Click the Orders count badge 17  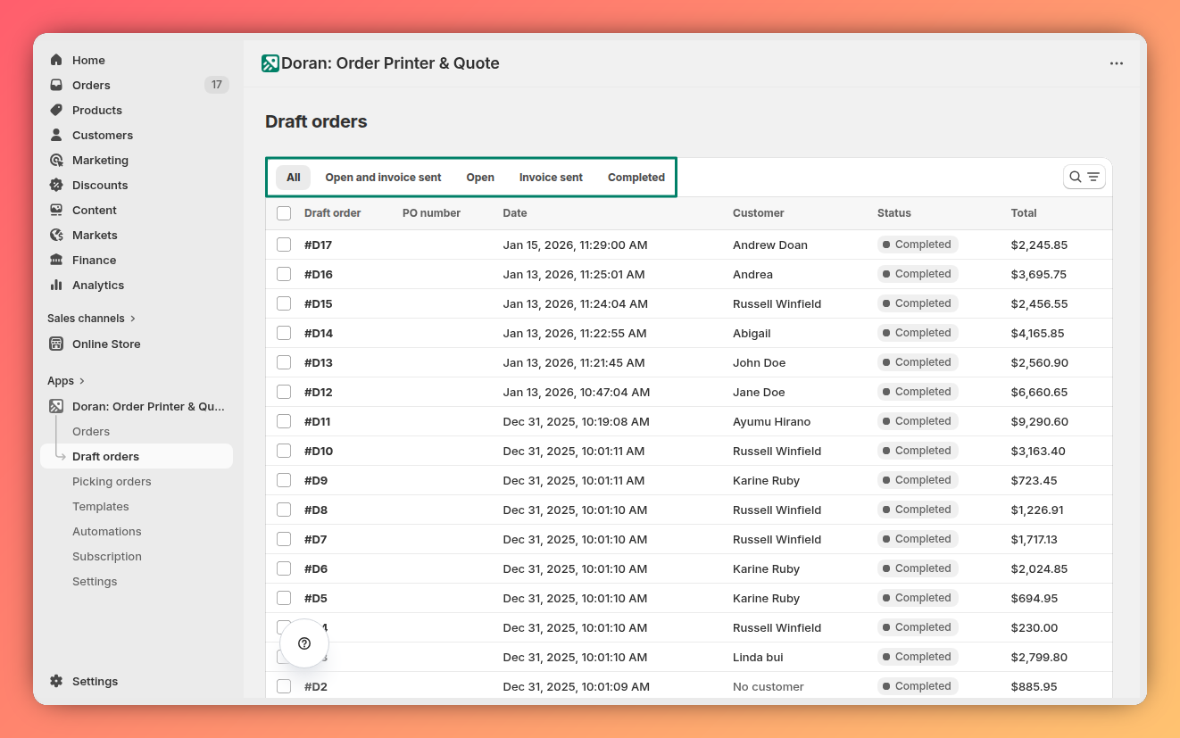pos(217,85)
